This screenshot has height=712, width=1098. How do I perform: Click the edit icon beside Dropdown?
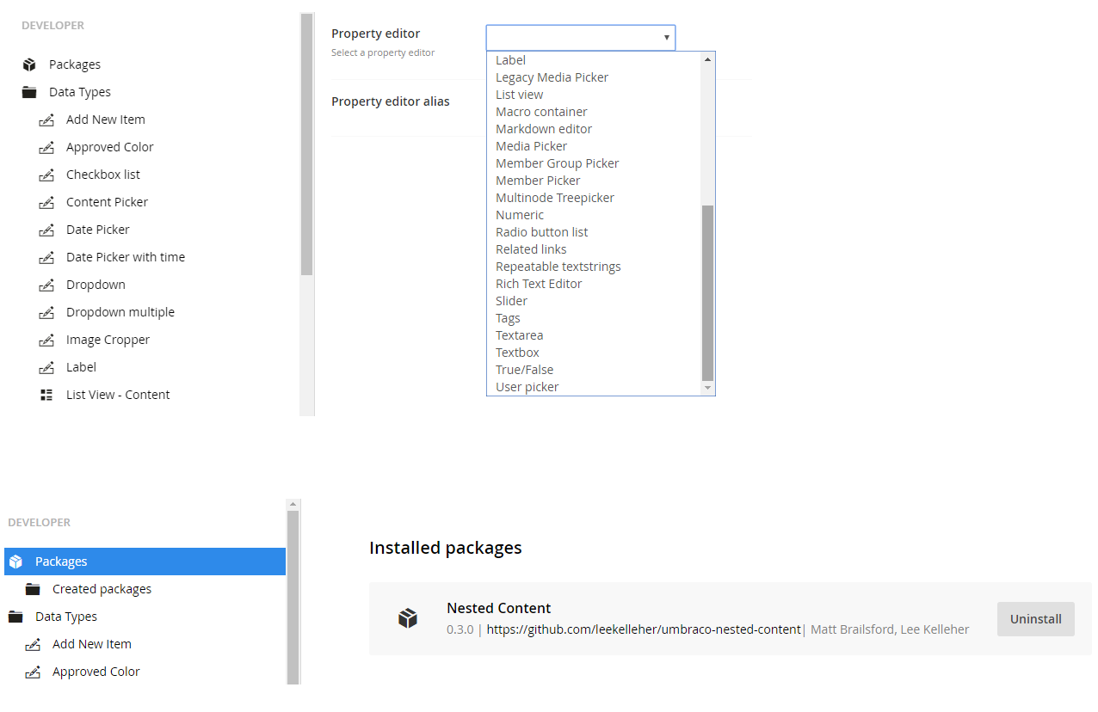point(46,285)
